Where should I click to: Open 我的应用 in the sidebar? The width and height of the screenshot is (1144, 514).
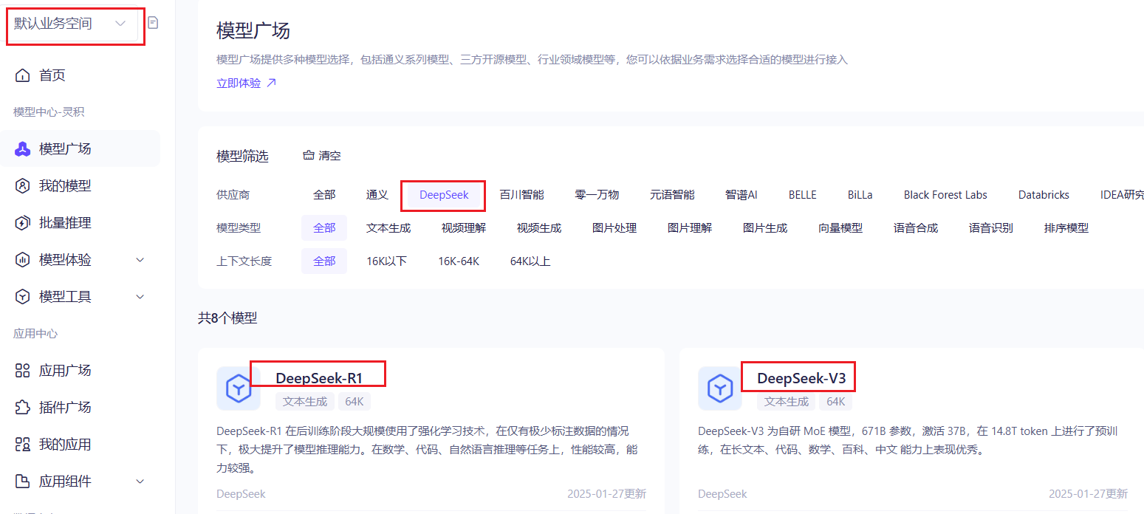pyautogui.click(x=65, y=445)
